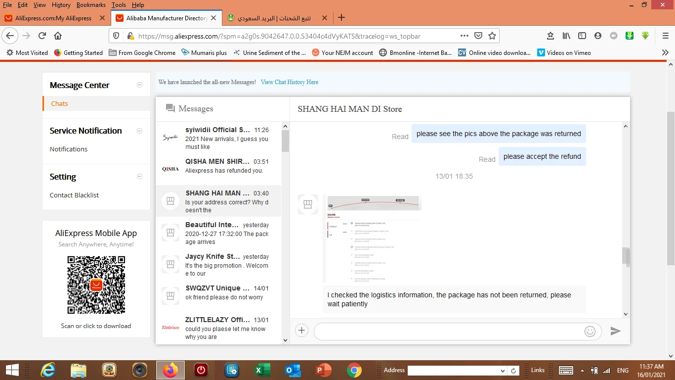Launch Excel from the taskbar
The width and height of the screenshot is (675, 380).
point(262,370)
